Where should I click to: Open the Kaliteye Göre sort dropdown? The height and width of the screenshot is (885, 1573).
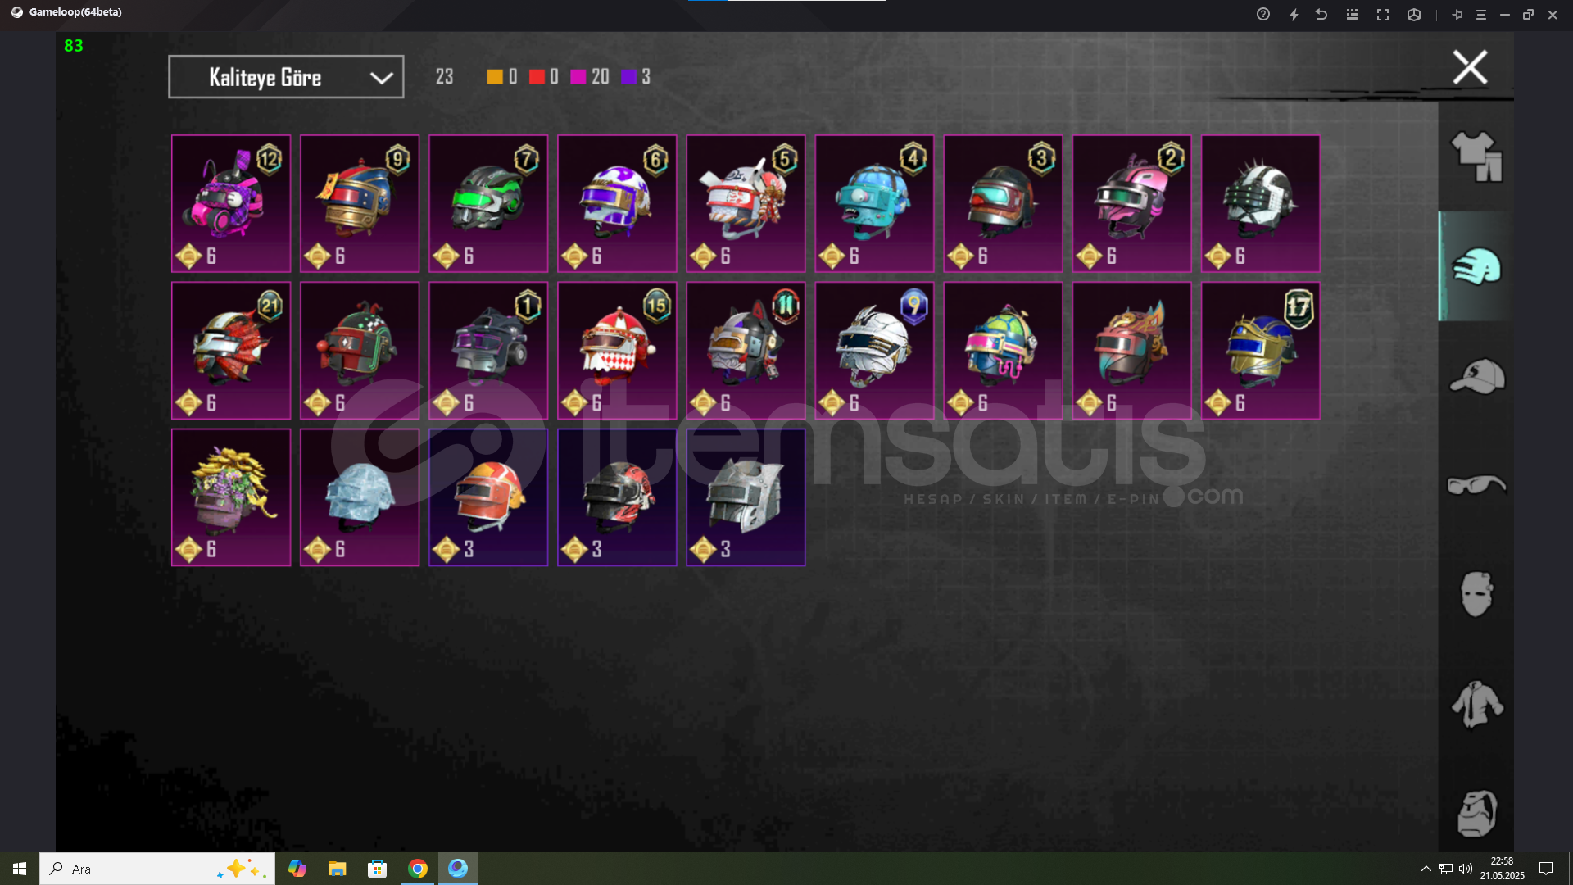click(286, 77)
